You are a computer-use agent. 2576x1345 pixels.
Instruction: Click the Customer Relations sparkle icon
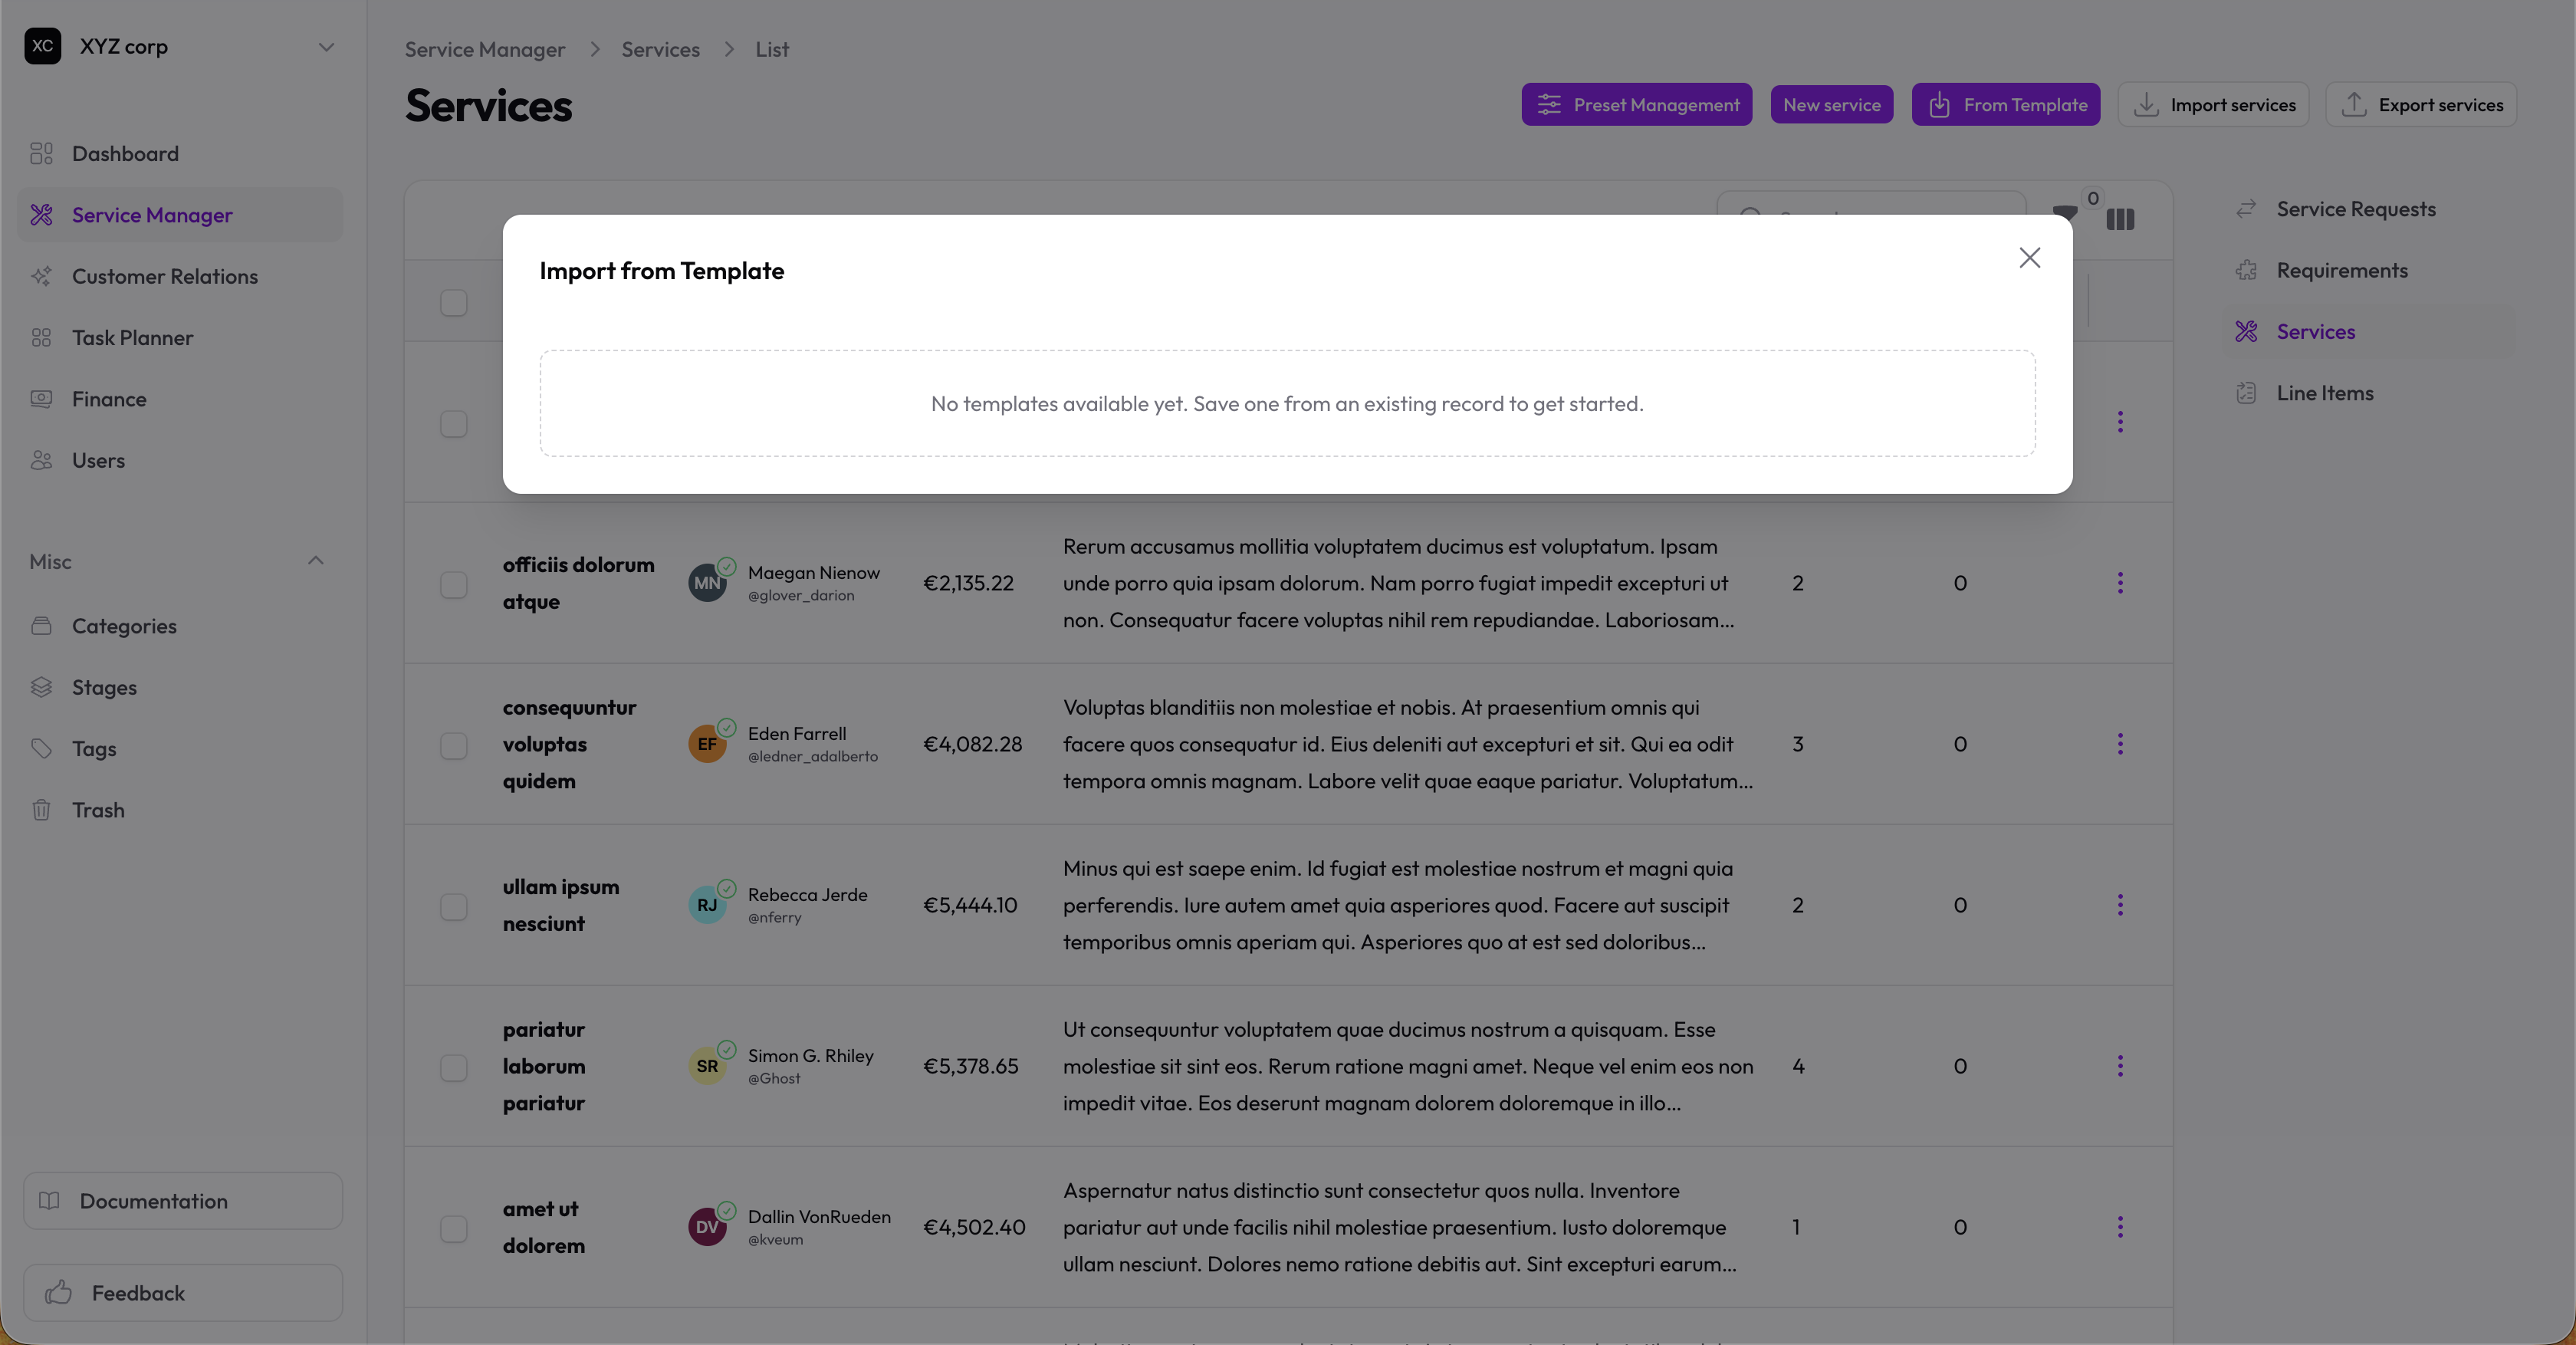[41, 276]
